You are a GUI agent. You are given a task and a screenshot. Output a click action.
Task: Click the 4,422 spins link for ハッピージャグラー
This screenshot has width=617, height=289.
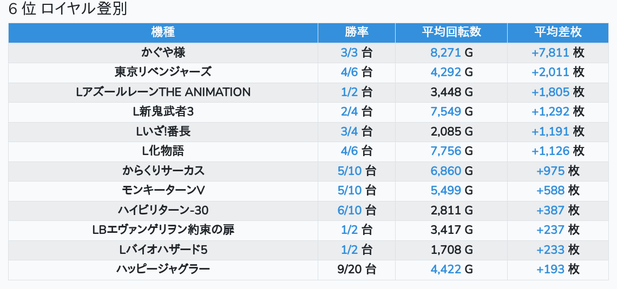[x=445, y=269]
